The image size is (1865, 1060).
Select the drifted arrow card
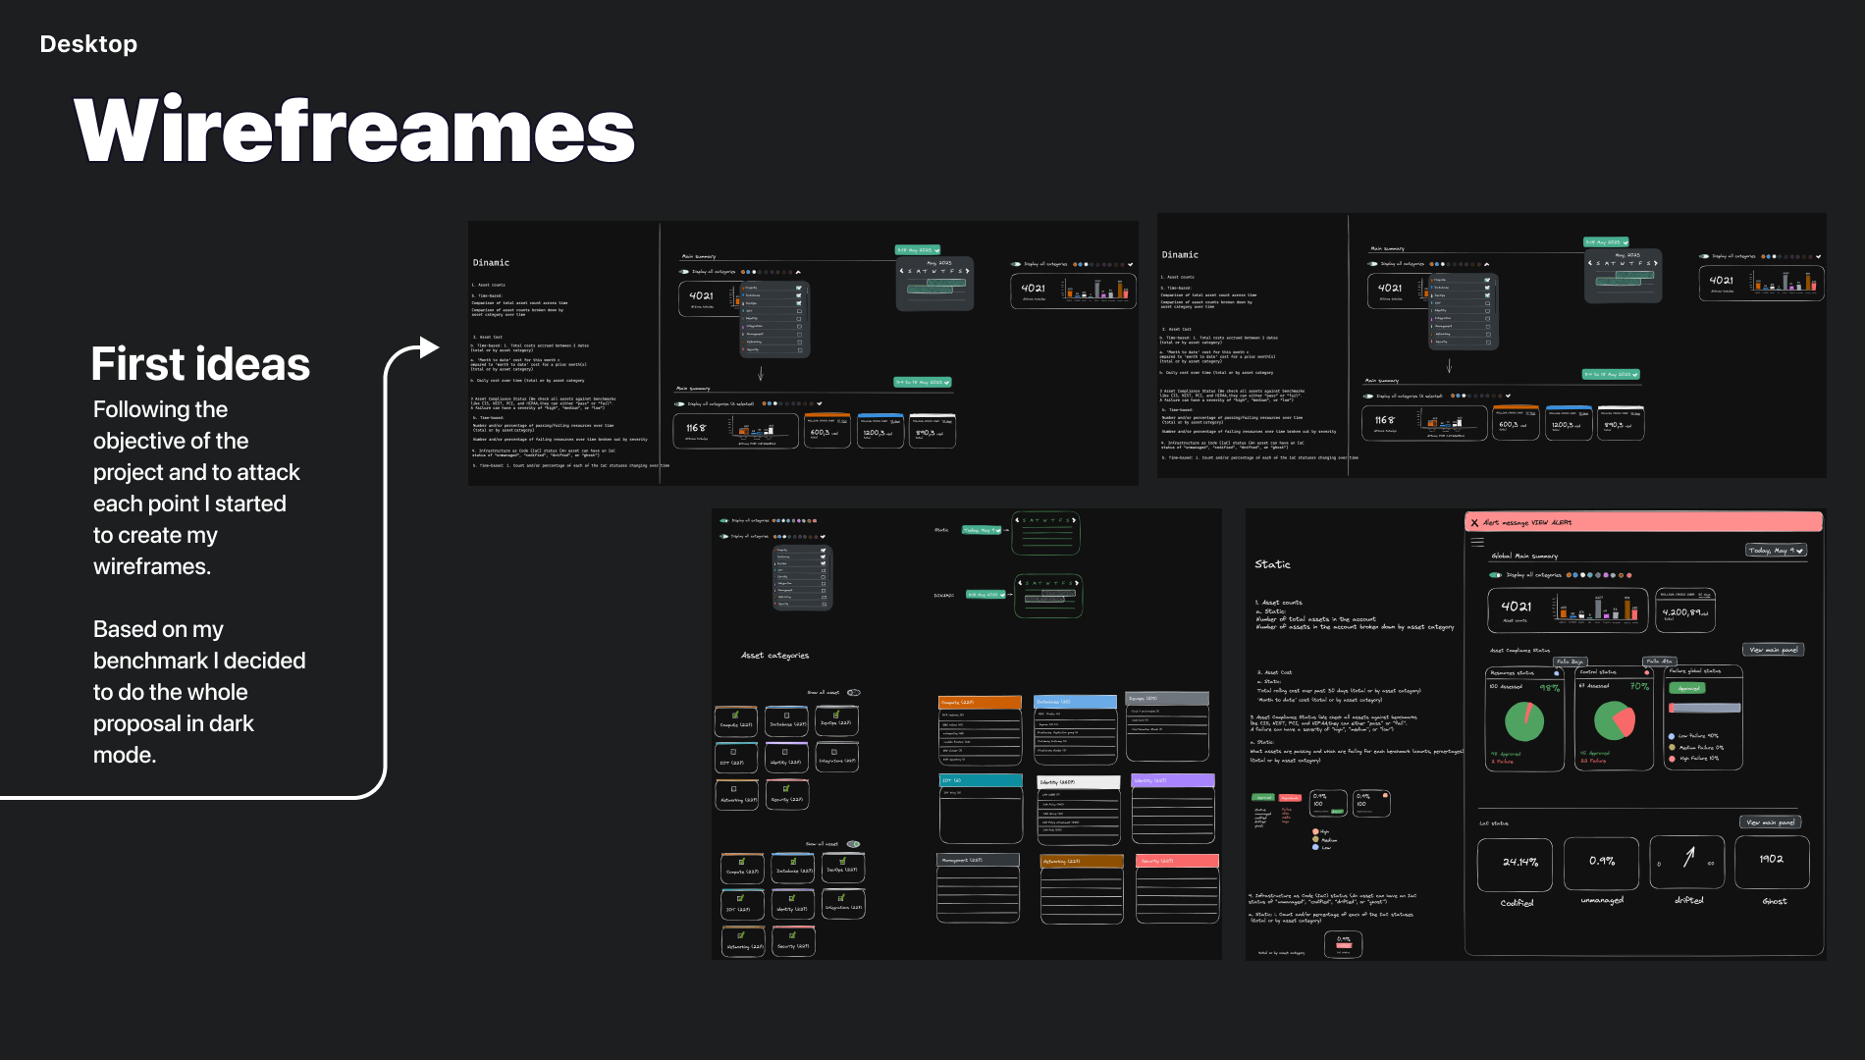[1688, 862]
